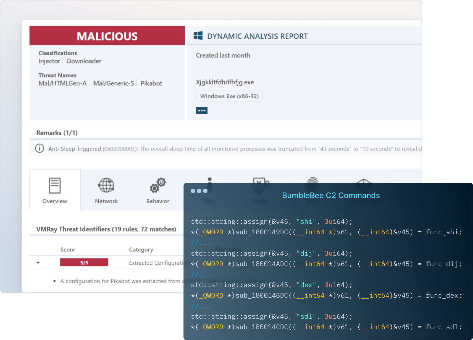Click the Xjgkkltfdhdfhfjg.exe filename

[225, 82]
